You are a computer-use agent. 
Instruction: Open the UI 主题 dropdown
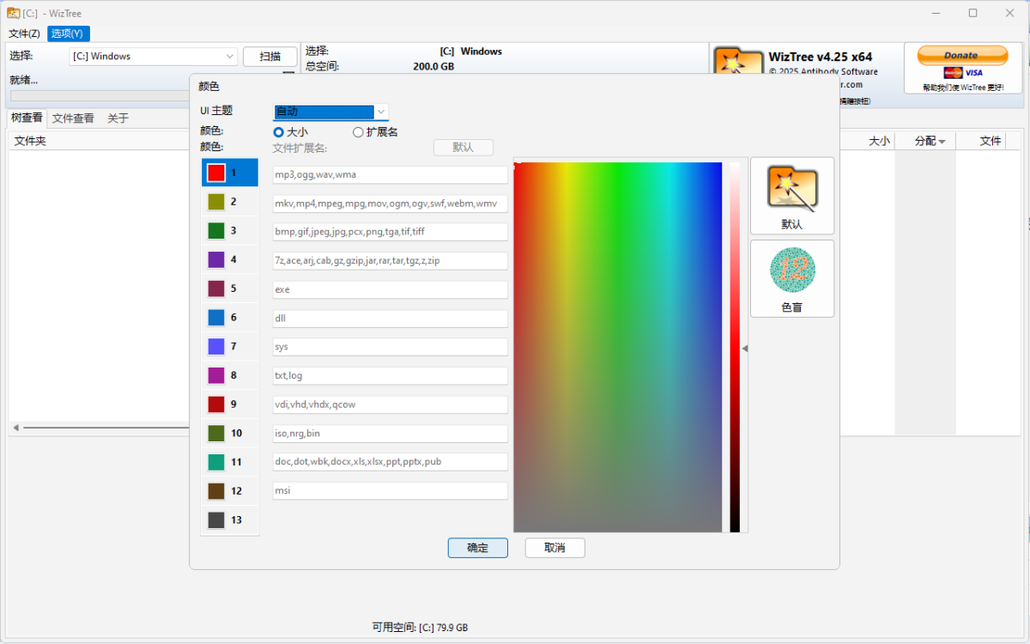point(330,112)
